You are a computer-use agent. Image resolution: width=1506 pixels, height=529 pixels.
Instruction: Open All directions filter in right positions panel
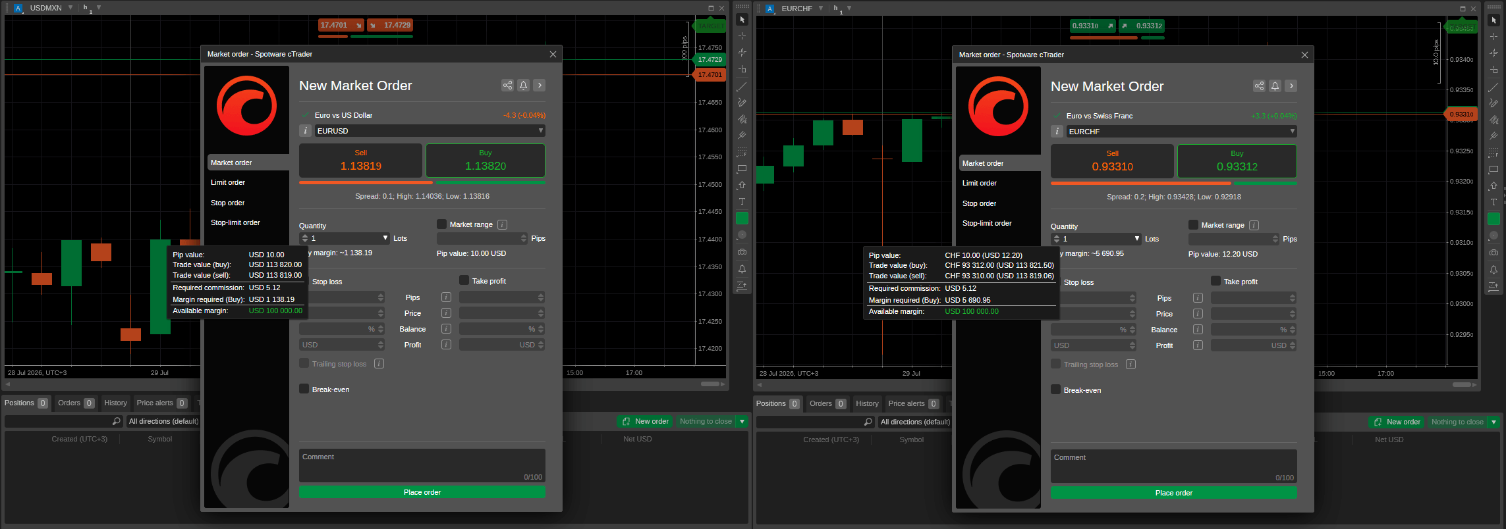(x=915, y=422)
